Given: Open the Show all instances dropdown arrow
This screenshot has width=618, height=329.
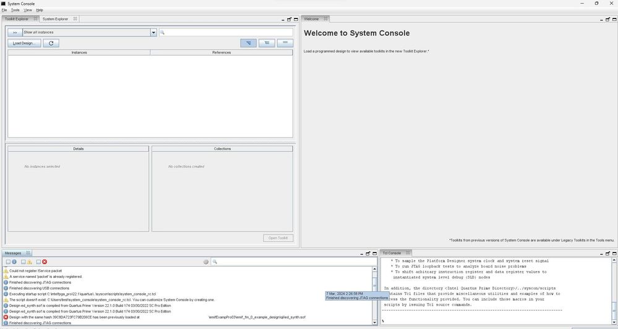Looking at the screenshot, I should pos(153,33).
